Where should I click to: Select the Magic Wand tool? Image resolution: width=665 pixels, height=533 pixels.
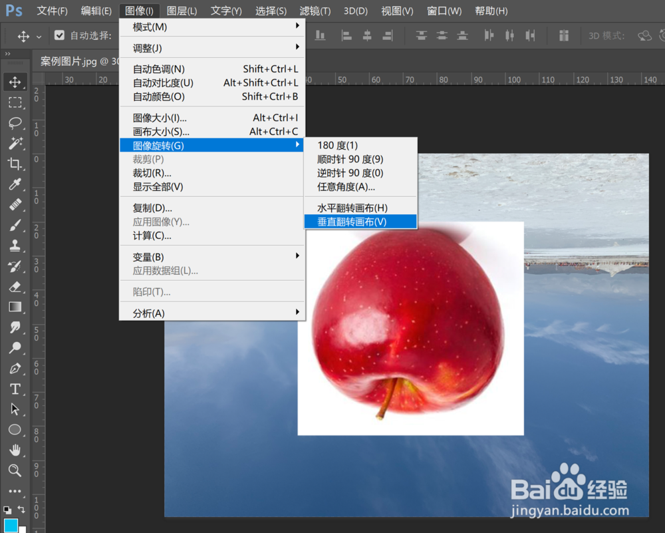(x=15, y=143)
